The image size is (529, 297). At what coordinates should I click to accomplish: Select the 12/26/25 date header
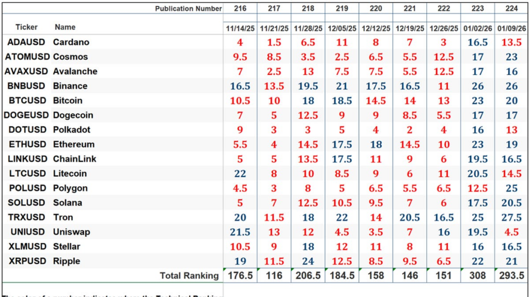[444, 29]
